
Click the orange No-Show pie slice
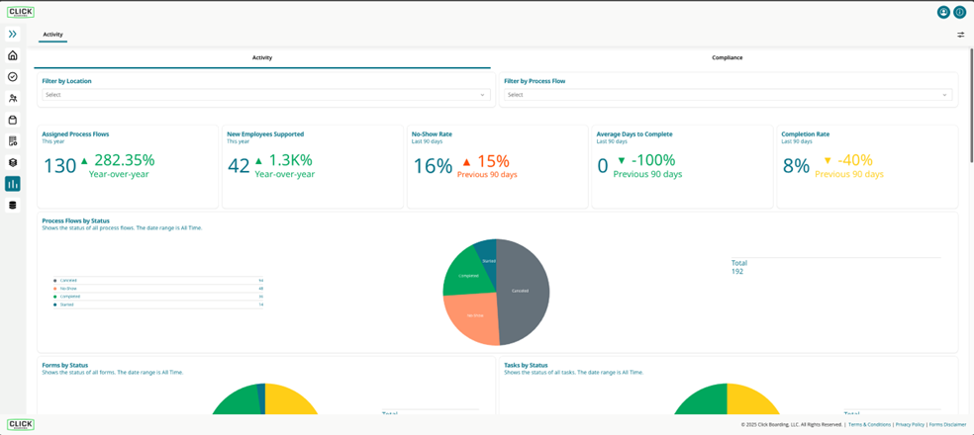[x=473, y=317]
